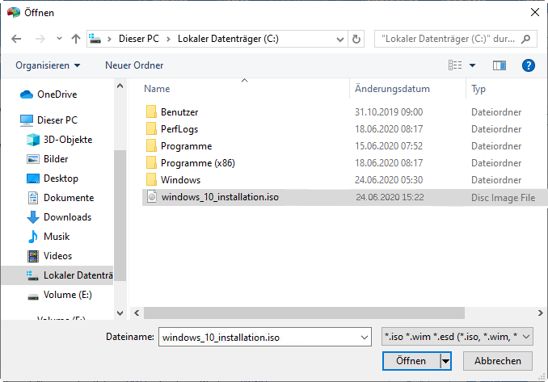
Task: Click the Programme folder icon
Action: pos(151,145)
